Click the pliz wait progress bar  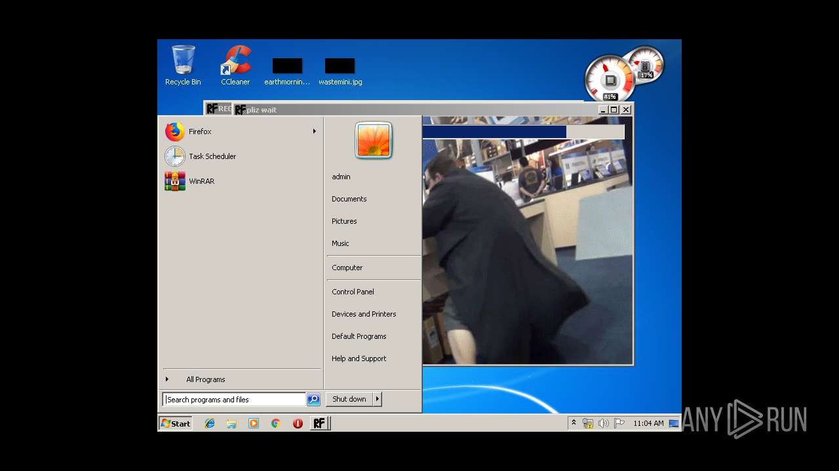tap(523, 132)
